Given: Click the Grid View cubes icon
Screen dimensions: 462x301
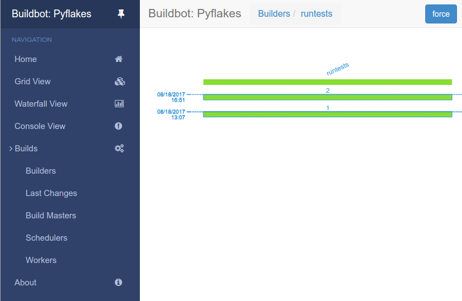Looking at the screenshot, I should 119,82.
